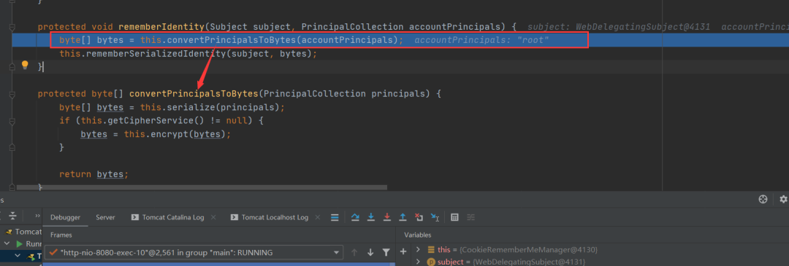Click Show Execution Point icon

(335, 217)
